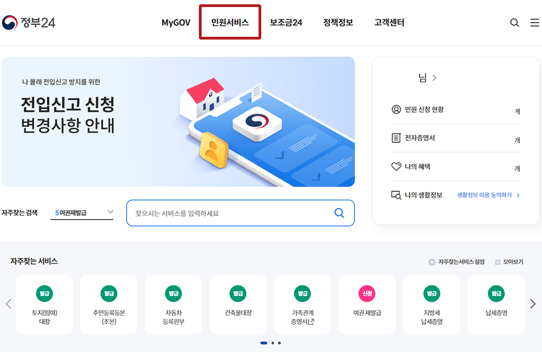Open the 민원서비스 menu
542x352 pixels.
(230, 22)
